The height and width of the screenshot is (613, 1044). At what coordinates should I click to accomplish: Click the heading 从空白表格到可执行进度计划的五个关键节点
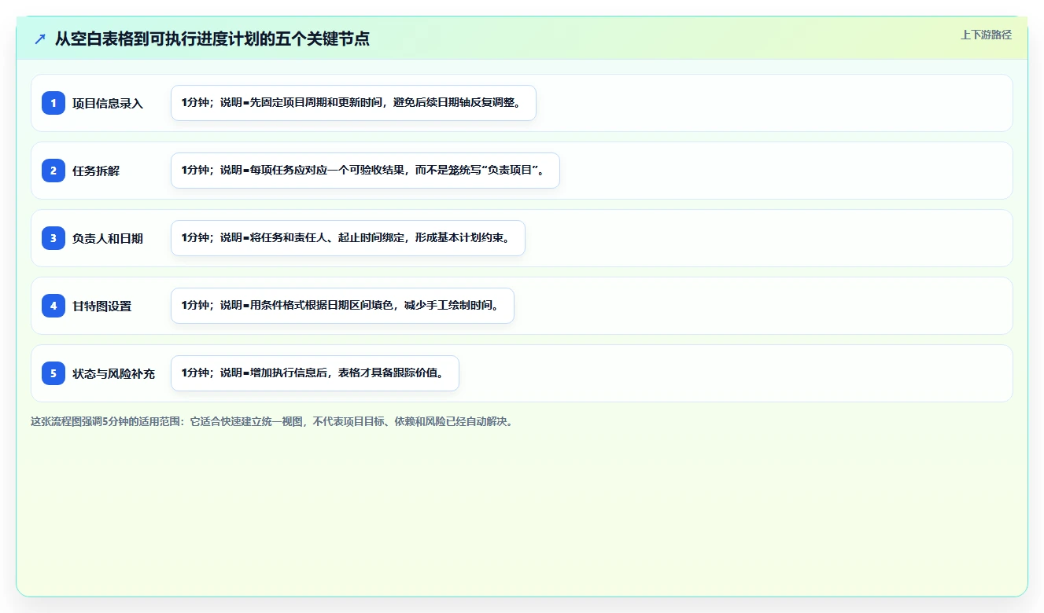[212, 39]
